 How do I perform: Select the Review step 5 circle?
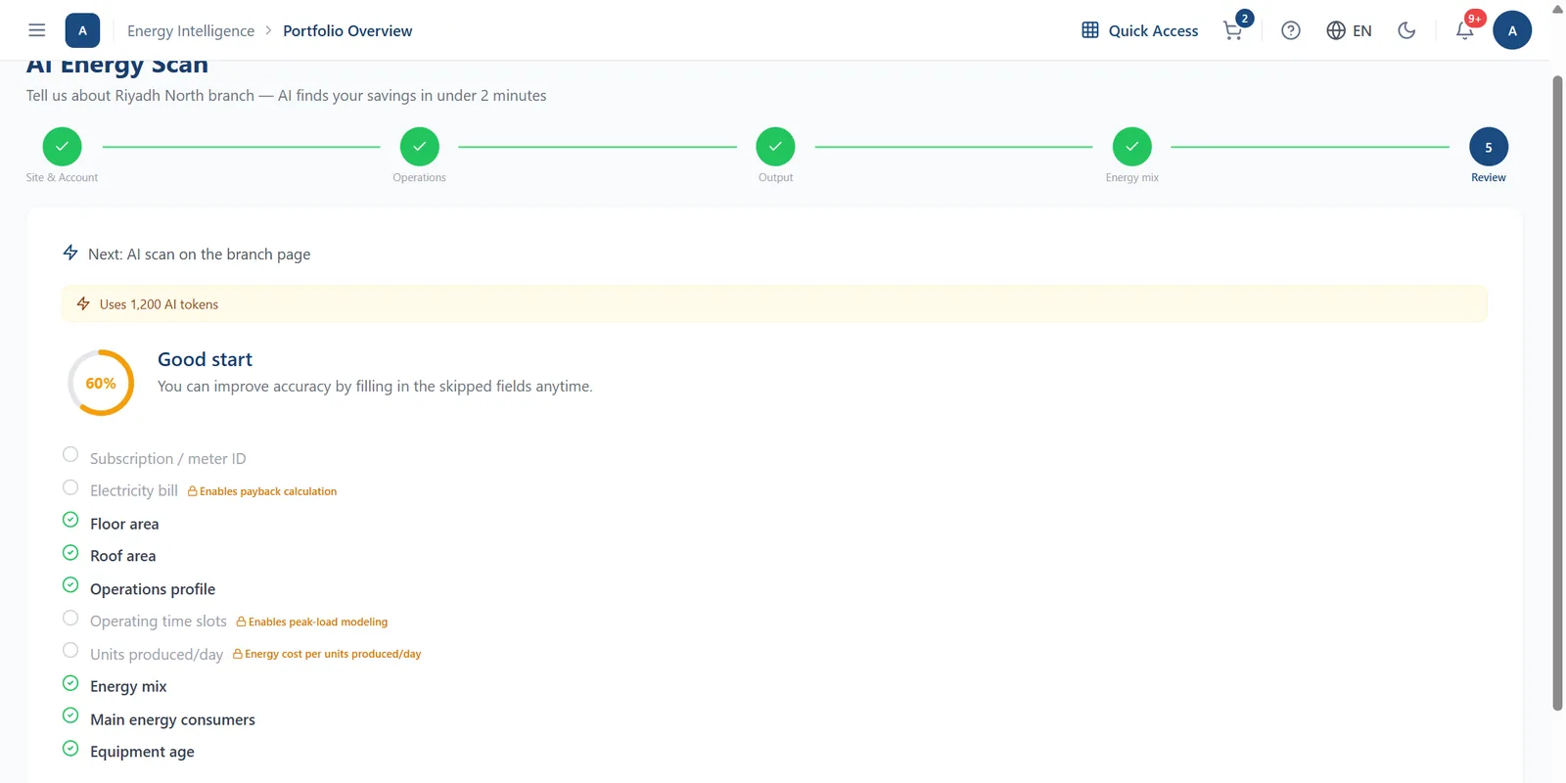[x=1489, y=147]
